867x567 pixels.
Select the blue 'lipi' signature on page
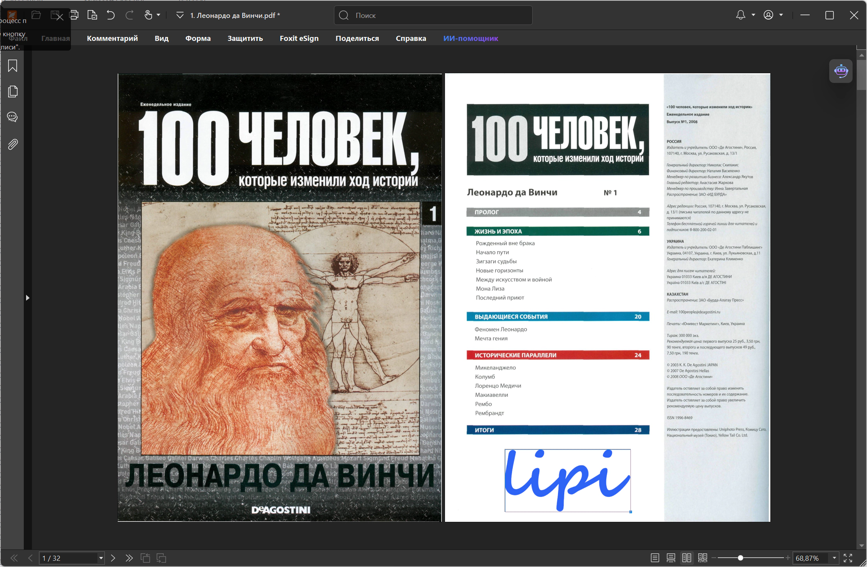click(567, 480)
